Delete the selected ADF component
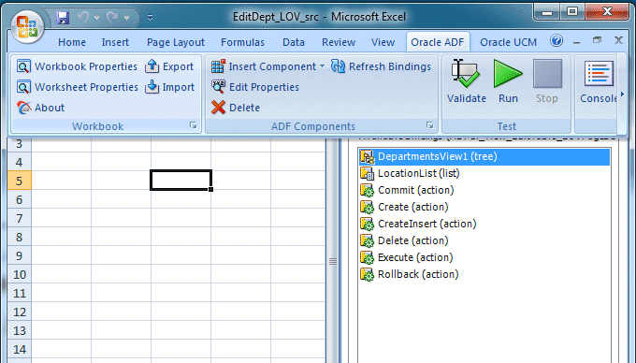636x363 pixels. pyautogui.click(x=236, y=108)
